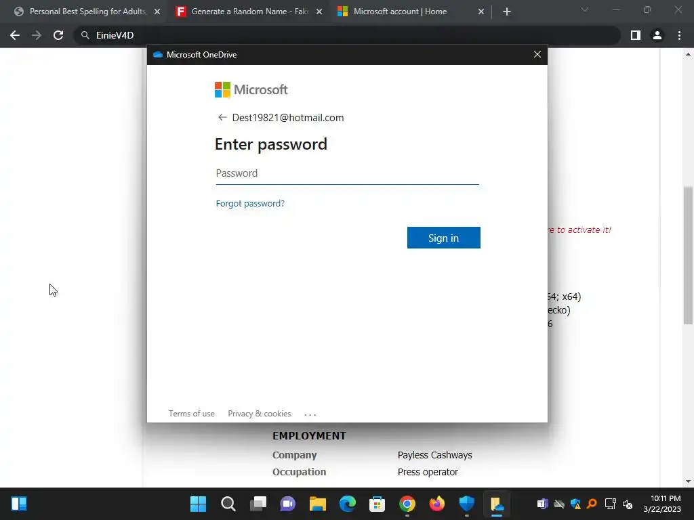Open Windows Security shield on taskbar

(466, 504)
